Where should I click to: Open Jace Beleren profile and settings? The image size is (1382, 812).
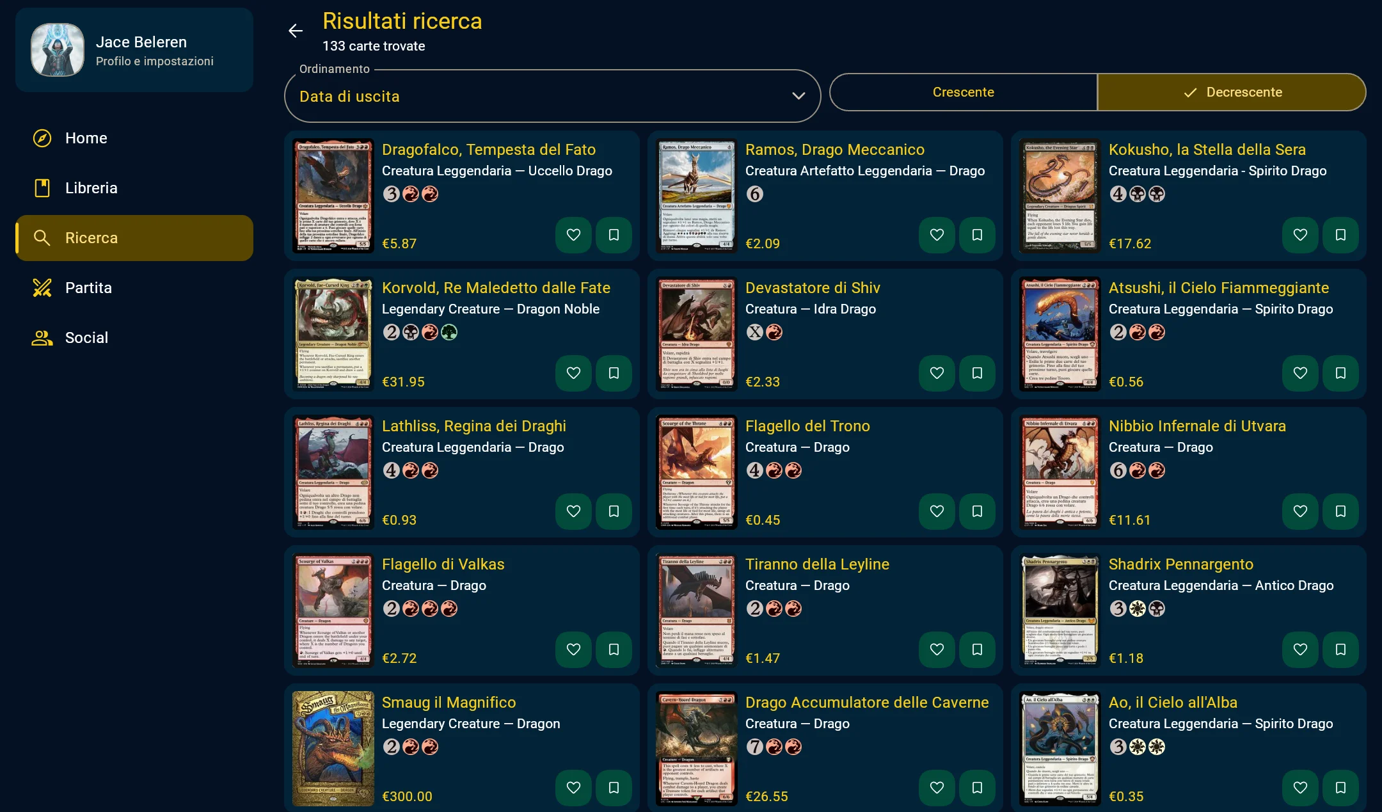[x=134, y=50]
